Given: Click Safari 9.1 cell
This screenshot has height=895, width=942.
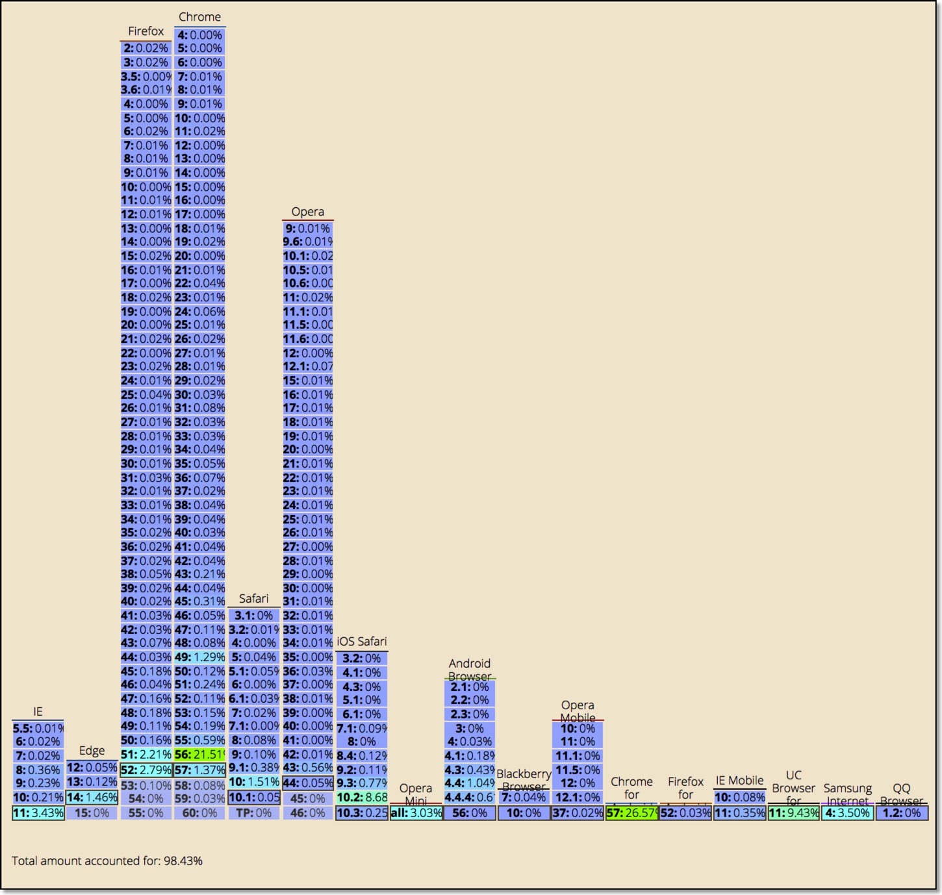Looking at the screenshot, I should coord(254,768).
